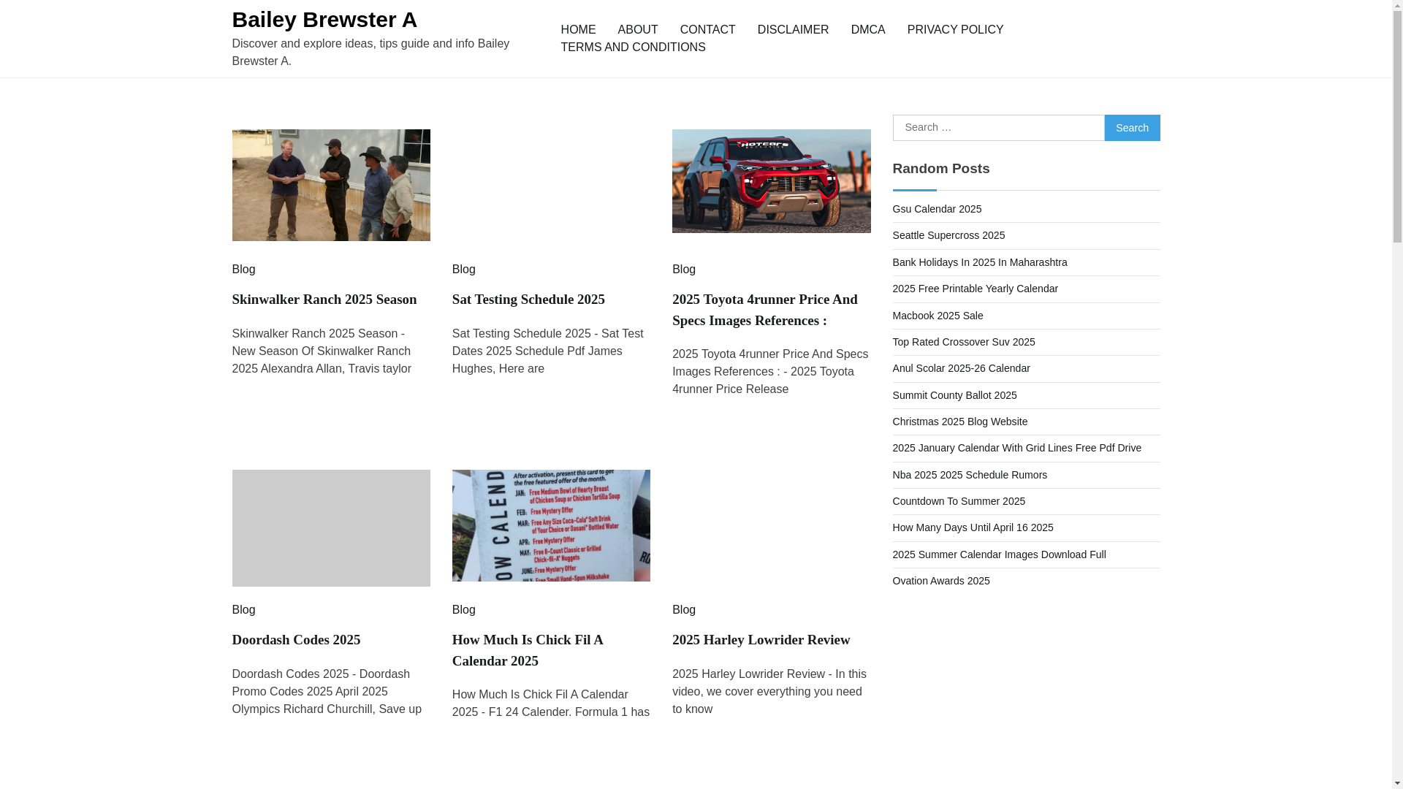
Task: Click the Skinwalker Ranch excerpt text
Action: (x=322, y=351)
